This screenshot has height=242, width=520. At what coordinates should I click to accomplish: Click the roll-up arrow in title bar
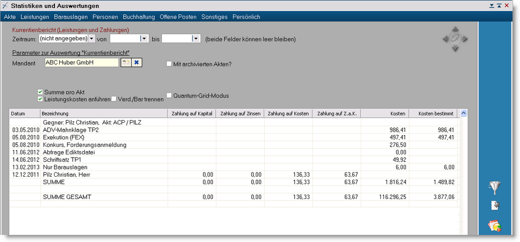coord(499,6)
